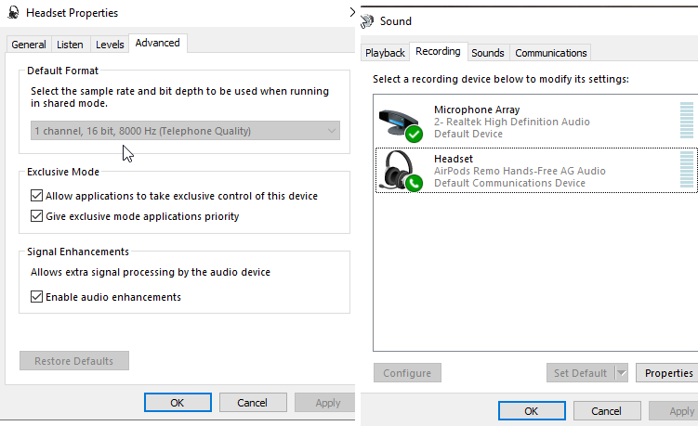Click the Sound window speaker icon
This screenshot has width=698, height=426.
point(367,21)
